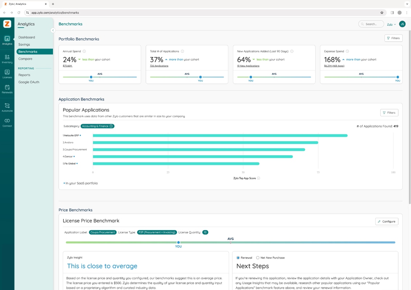Screen dimensions: 411x290
Task: Select the Net New Purchase radio option
Action: [258, 258]
